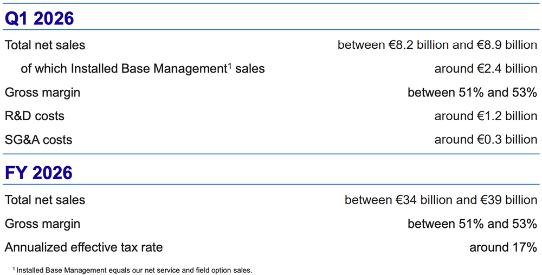
Task: Select Q1 gross margin 51% to 53% value
Action: coord(472,93)
